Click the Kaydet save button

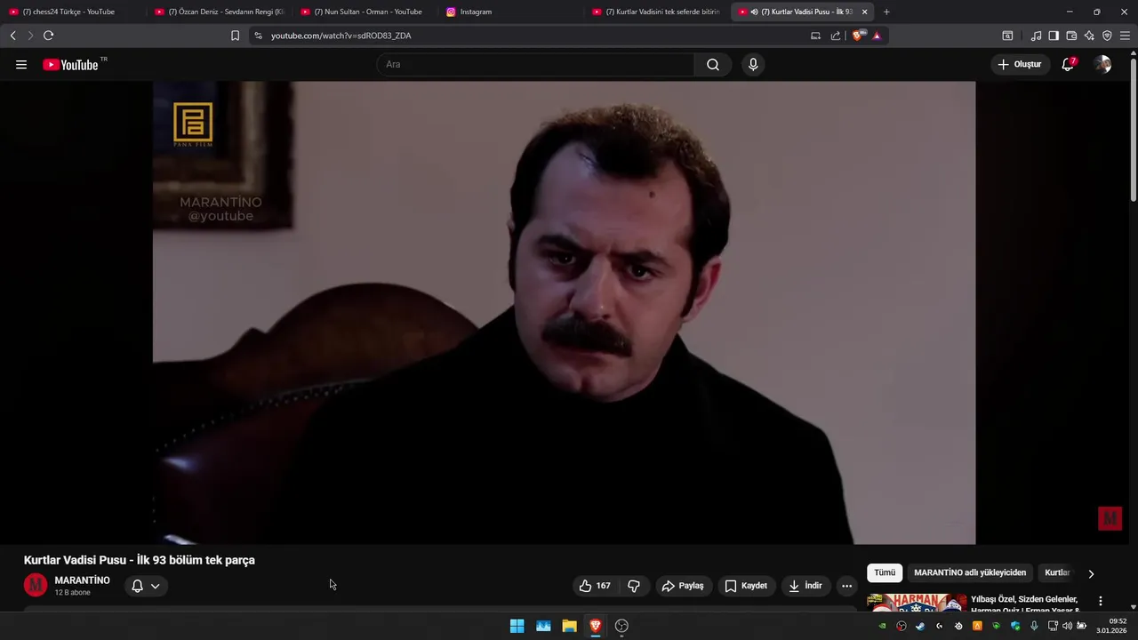point(746,586)
